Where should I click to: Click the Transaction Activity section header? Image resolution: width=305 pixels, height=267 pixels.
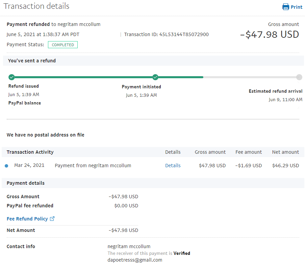(30, 152)
